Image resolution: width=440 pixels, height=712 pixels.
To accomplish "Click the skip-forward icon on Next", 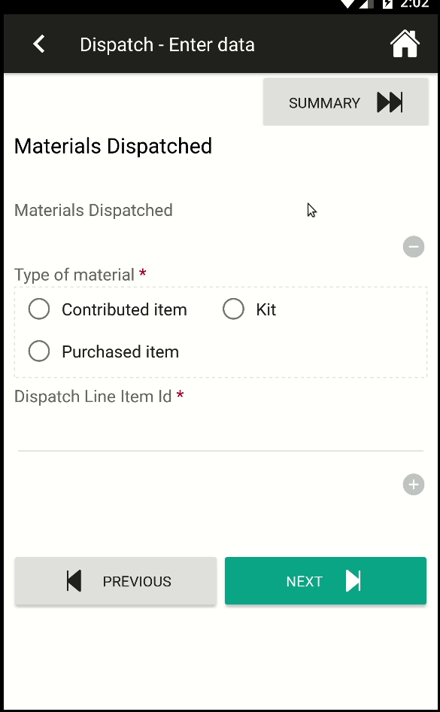I will click(353, 581).
